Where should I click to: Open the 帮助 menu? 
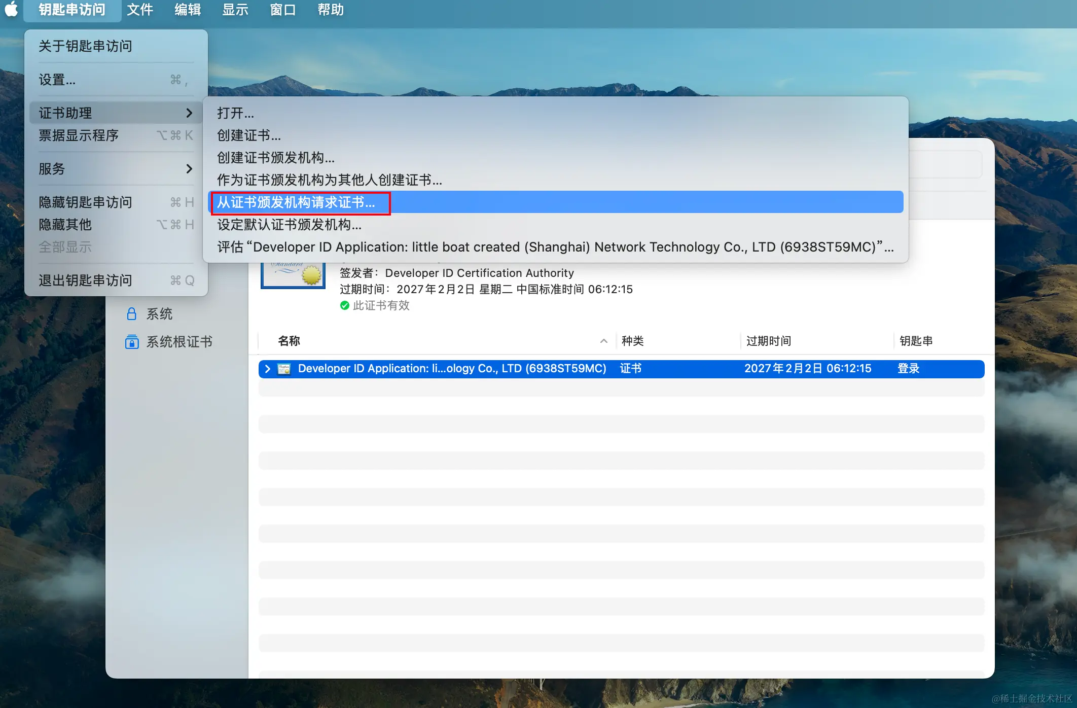(x=331, y=10)
